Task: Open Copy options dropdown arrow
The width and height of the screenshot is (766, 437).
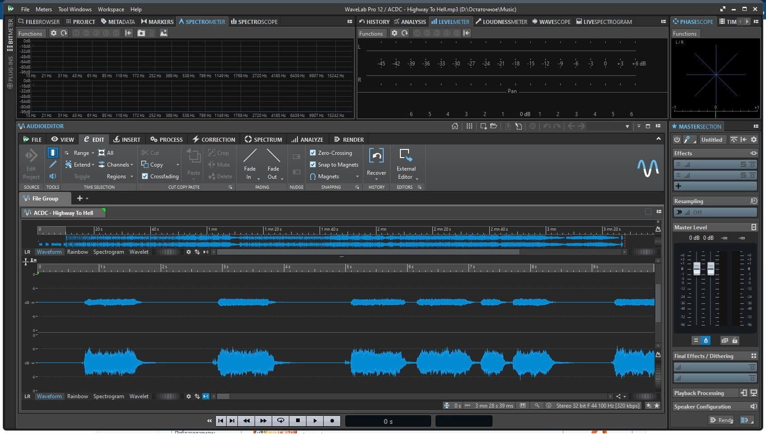Action: click(x=177, y=165)
